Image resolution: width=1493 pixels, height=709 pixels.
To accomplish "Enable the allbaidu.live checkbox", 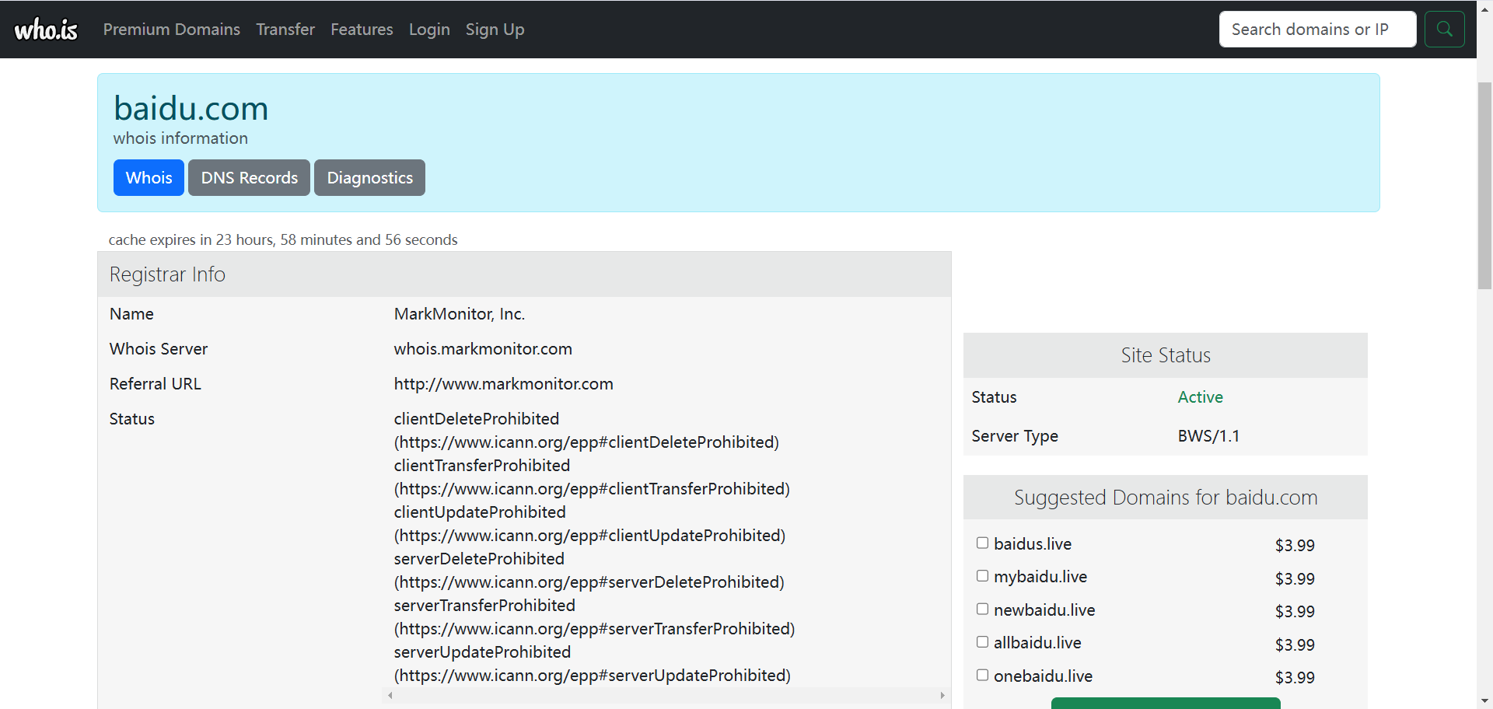I will (983, 642).
